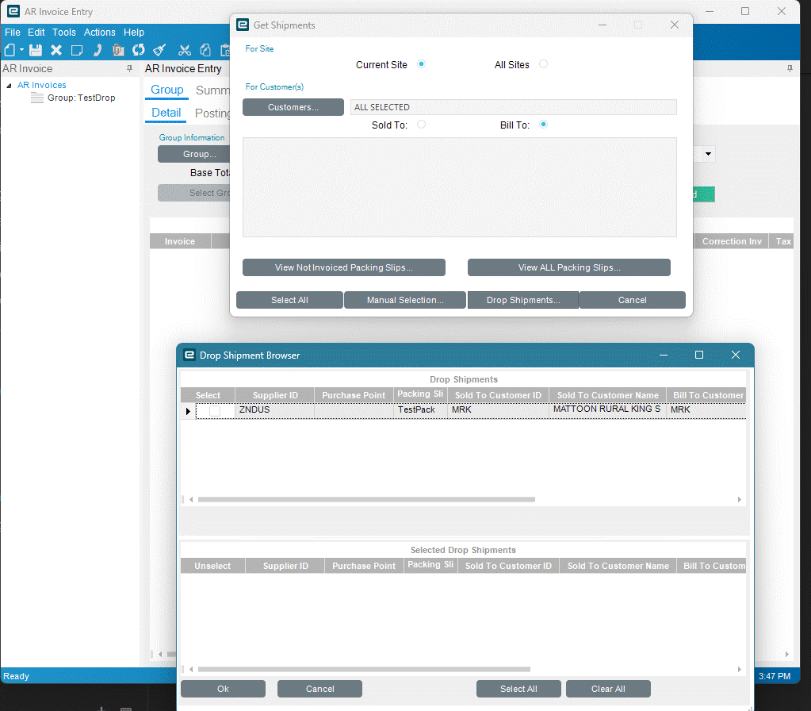
Task: Click Sold To Customer ID header in Drop Shipments
Action: coord(498,395)
